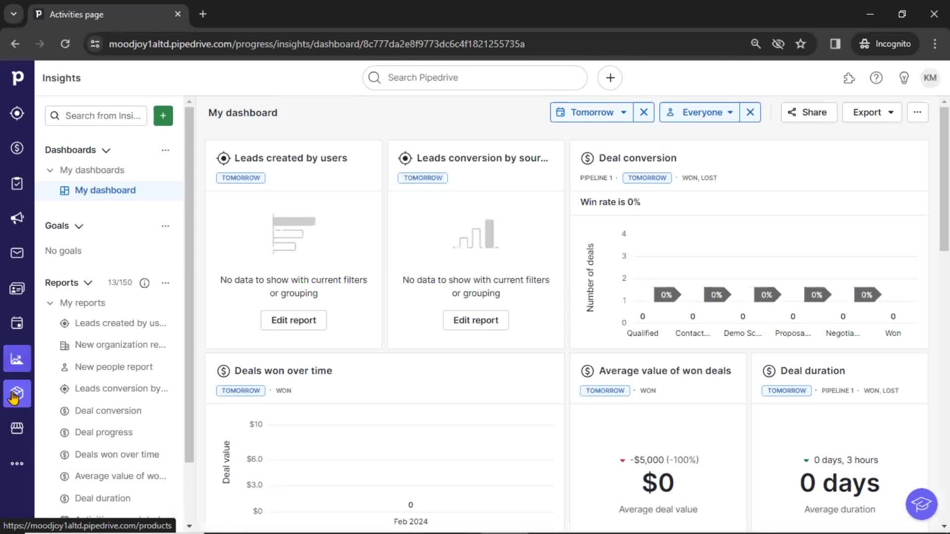Expand the Export options dropdown

coord(871,112)
